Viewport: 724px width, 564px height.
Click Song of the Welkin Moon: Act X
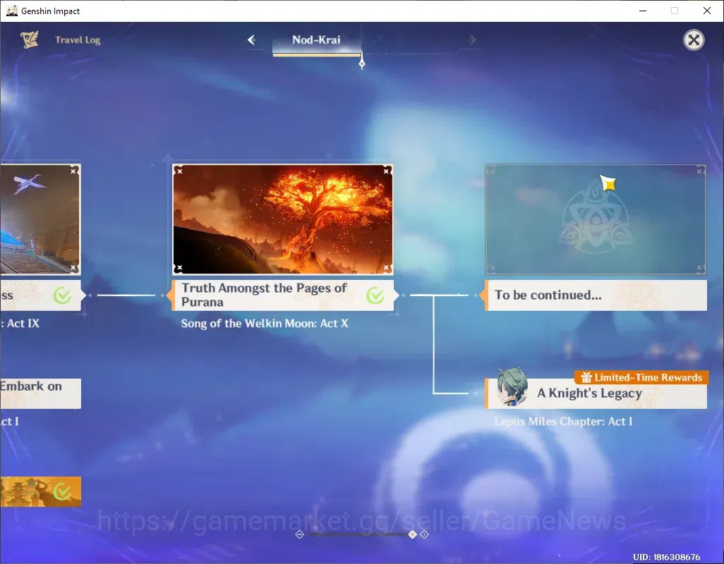click(265, 324)
